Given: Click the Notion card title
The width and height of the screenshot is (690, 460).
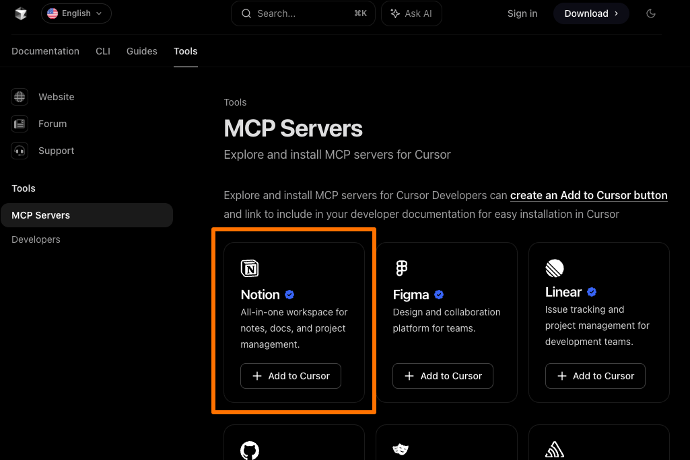Looking at the screenshot, I should click(260, 295).
